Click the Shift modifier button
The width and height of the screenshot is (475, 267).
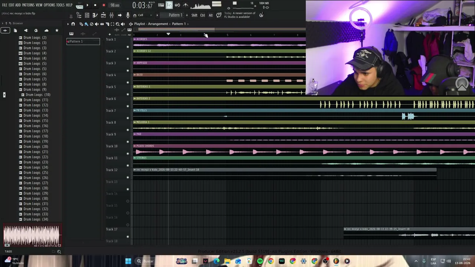coord(194,15)
